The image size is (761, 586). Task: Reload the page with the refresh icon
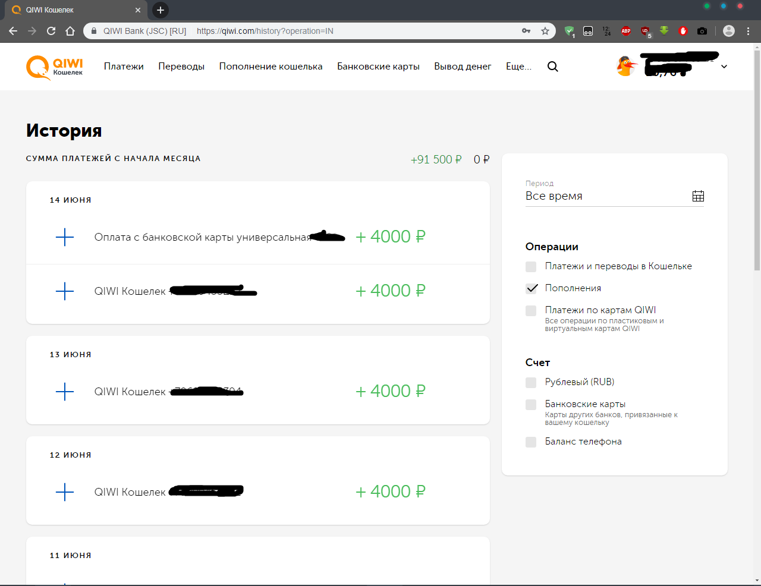tap(51, 31)
